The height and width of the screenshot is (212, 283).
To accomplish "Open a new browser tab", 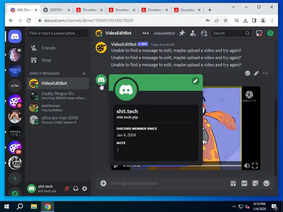I will click(x=209, y=10).
